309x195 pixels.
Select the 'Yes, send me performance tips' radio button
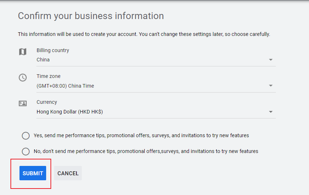point(26,136)
